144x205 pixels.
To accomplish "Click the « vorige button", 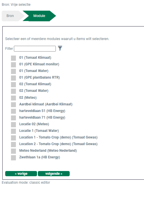I will (x=21, y=174).
